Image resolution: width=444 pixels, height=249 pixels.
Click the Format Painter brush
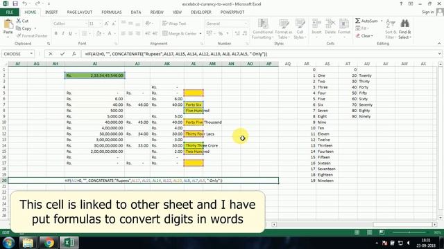(19, 36)
